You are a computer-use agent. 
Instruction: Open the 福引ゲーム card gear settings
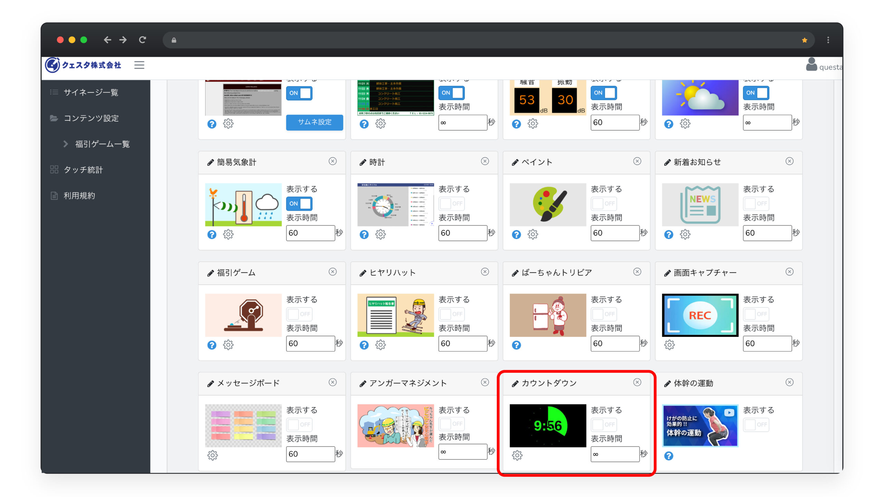(228, 345)
